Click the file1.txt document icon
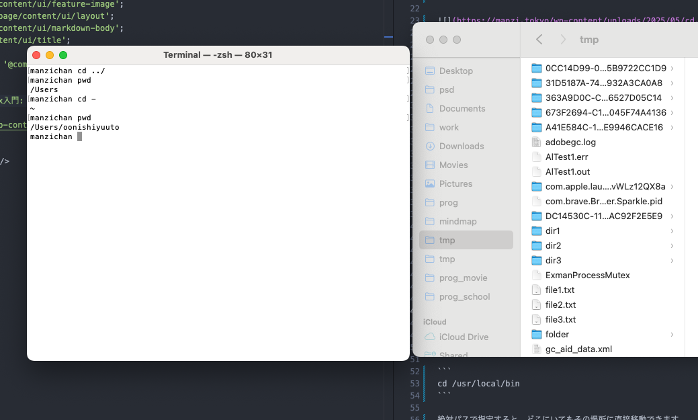This screenshot has height=420, width=698. (x=537, y=290)
